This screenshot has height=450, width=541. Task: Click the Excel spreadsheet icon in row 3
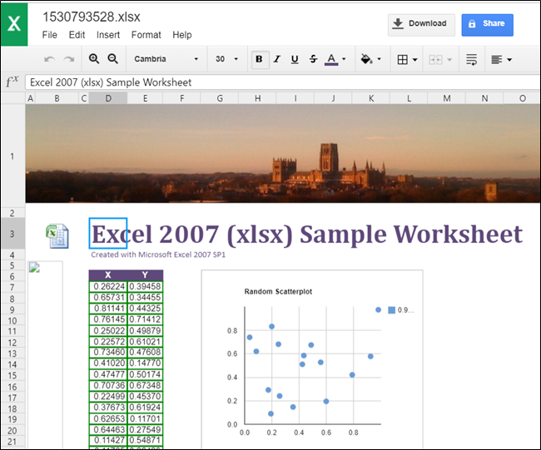tap(57, 236)
